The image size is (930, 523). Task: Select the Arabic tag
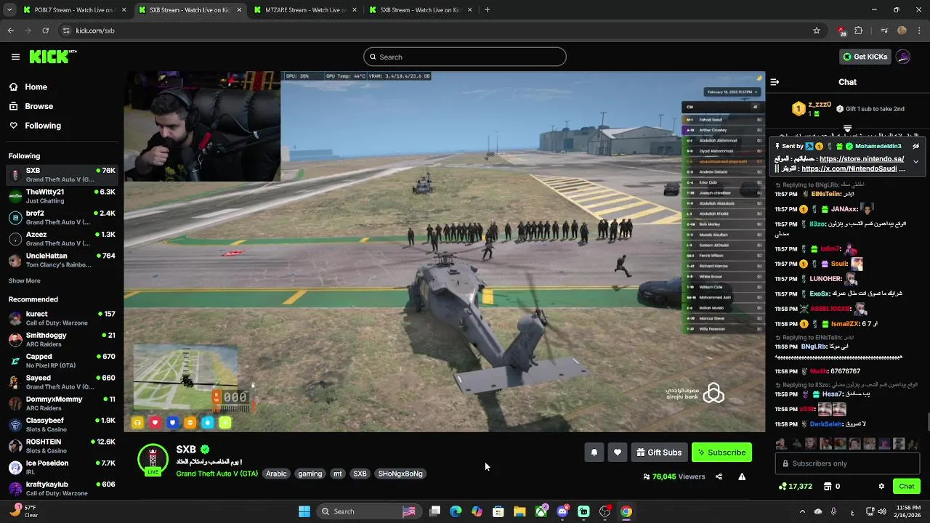coord(276,474)
